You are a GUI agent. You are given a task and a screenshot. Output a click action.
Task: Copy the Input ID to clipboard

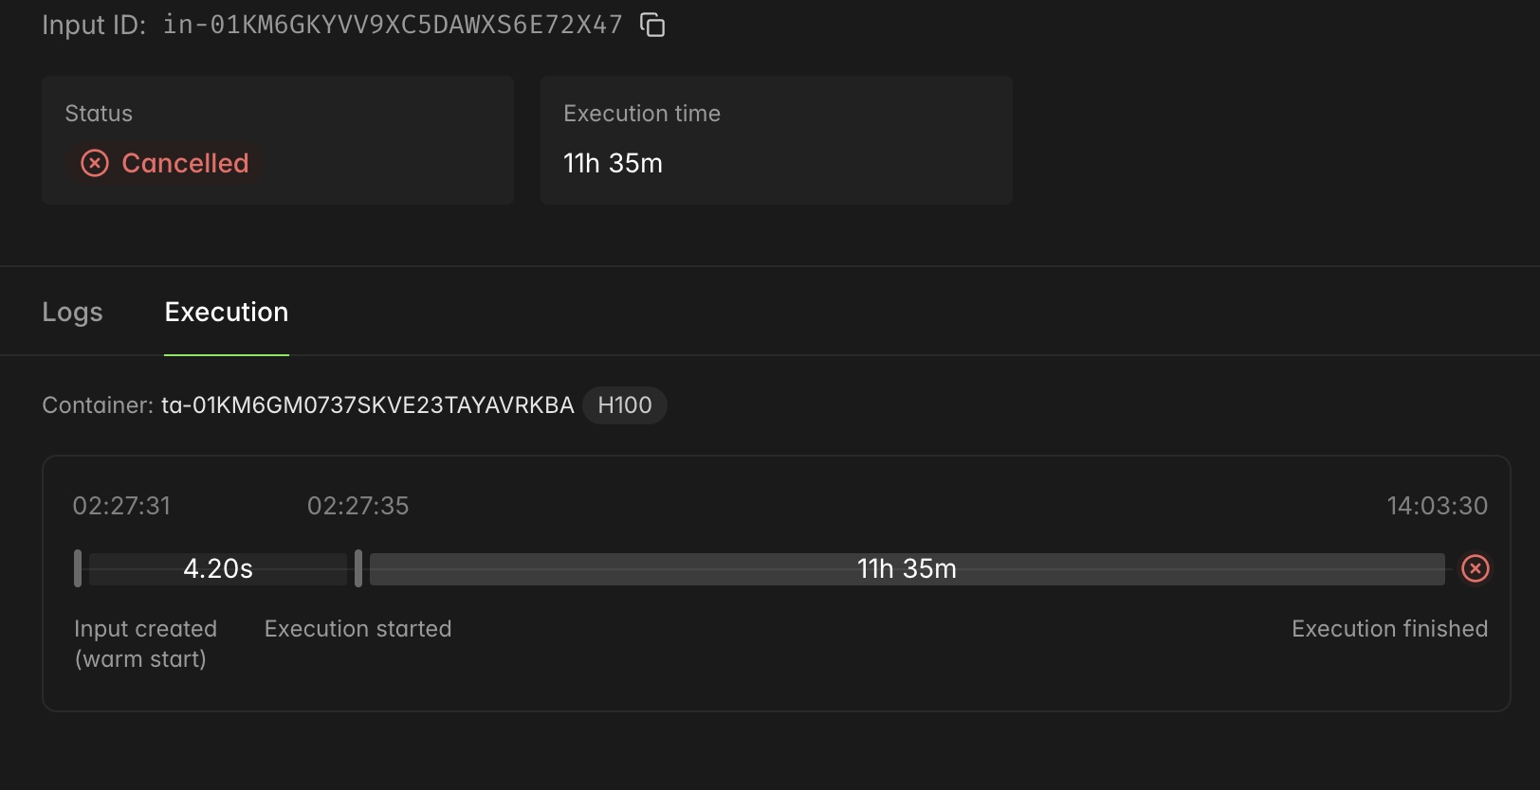(x=652, y=25)
